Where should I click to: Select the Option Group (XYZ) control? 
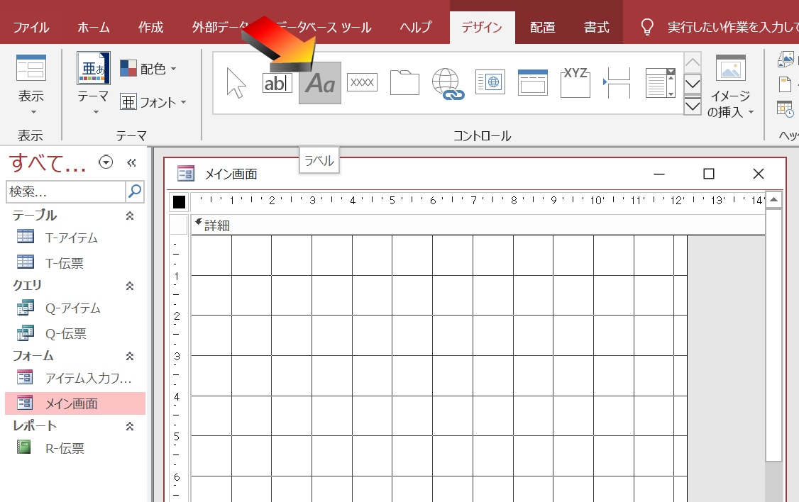pos(575,82)
